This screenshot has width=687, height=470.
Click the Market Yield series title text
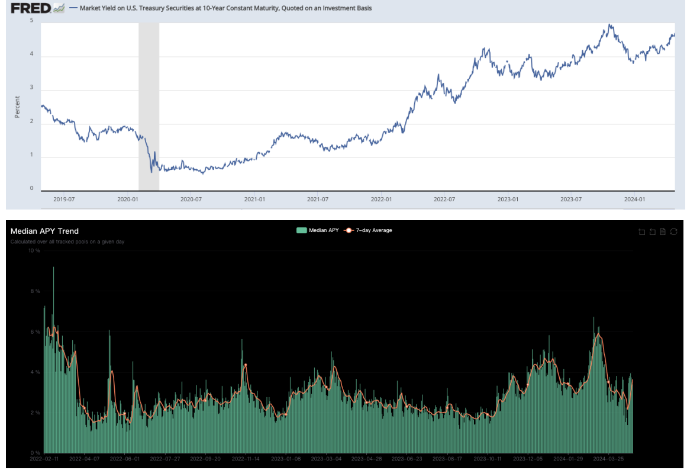[x=225, y=8]
